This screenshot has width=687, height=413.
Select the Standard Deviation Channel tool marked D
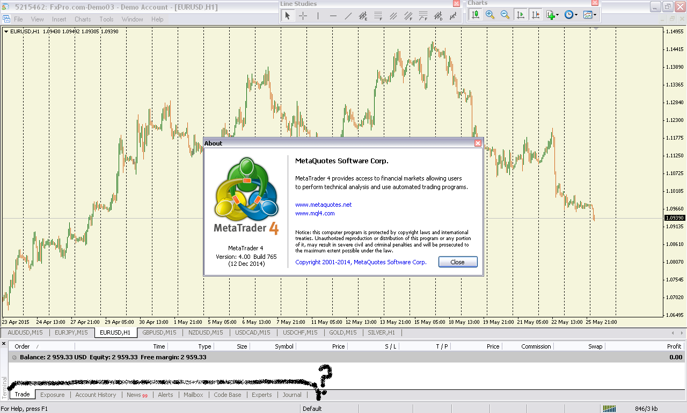pos(438,16)
